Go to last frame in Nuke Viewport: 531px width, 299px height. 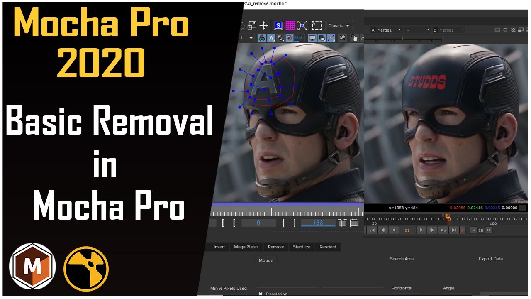pos(454,230)
